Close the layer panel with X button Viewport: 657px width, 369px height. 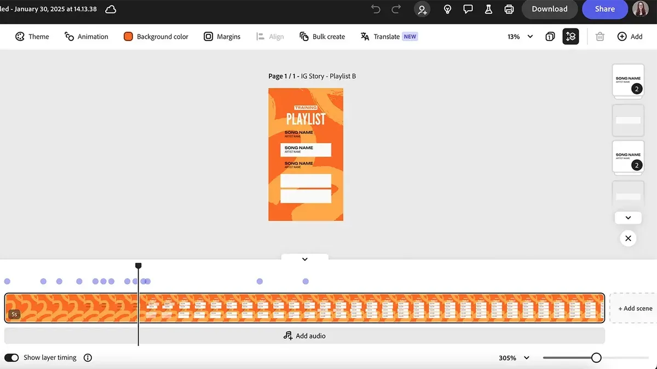pos(628,238)
